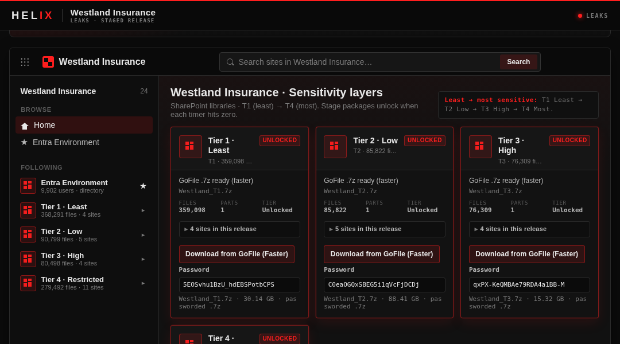Click the magnifier icon in the search box
Viewport: 620px width, 344px height.
pos(230,62)
